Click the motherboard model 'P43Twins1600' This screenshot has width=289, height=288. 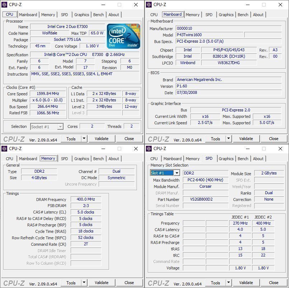209,35
